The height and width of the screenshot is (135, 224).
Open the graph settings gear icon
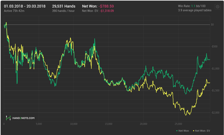218,7
